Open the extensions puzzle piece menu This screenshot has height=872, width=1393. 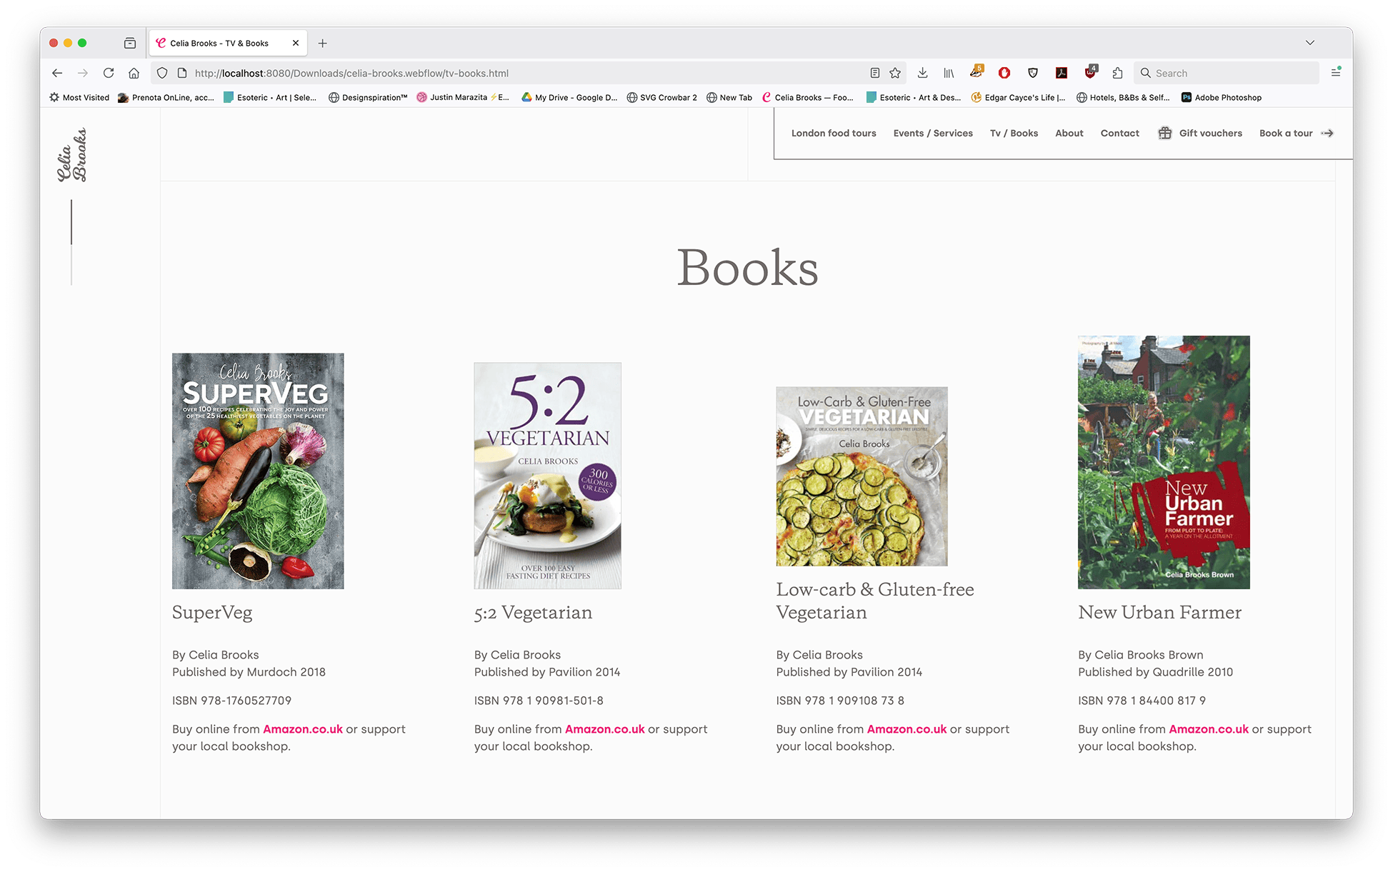pyautogui.click(x=1118, y=73)
